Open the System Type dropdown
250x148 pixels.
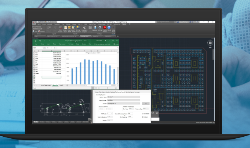tap(124, 97)
